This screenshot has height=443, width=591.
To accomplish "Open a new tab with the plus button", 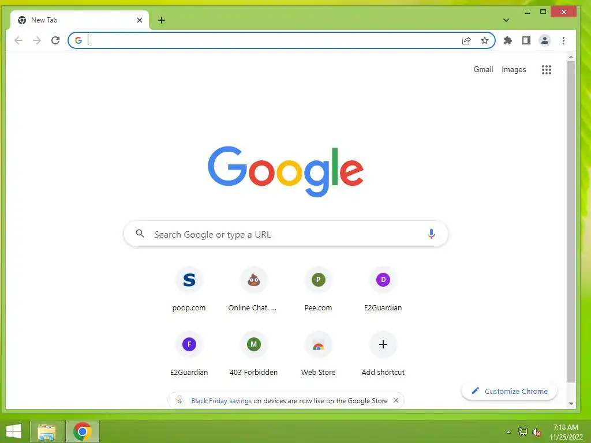I will [x=162, y=20].
